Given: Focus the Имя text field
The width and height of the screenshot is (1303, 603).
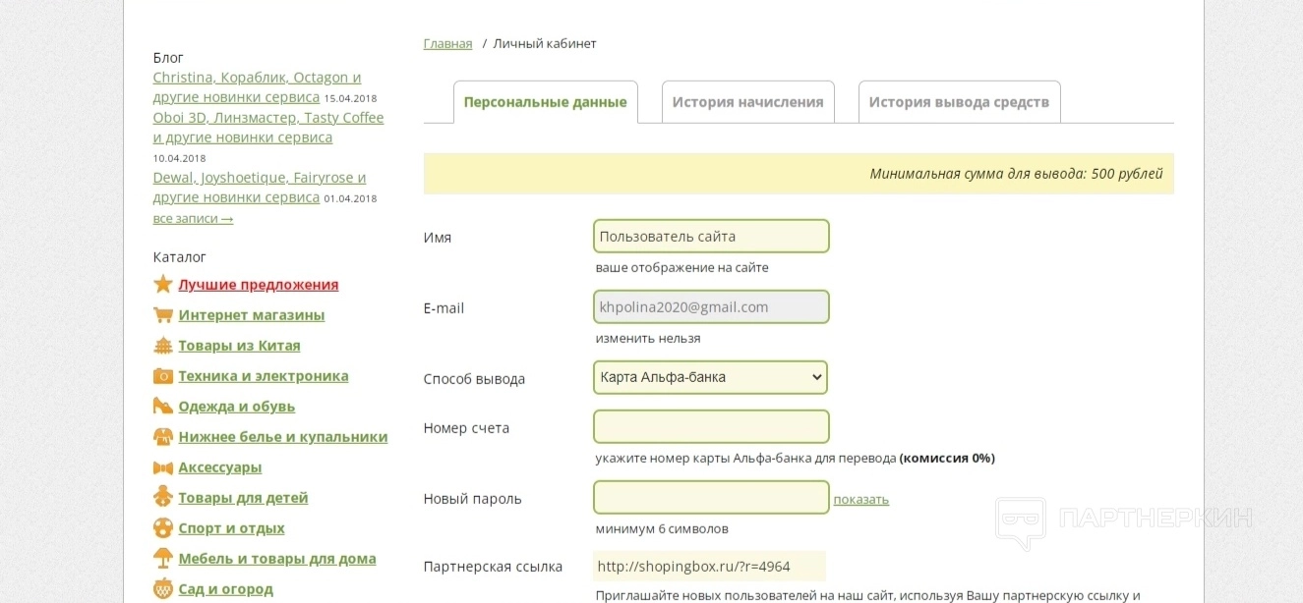Looking at the screenshot, I should point(711,236).
